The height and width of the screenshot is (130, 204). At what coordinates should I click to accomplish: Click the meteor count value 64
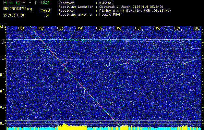click(47, 15)
